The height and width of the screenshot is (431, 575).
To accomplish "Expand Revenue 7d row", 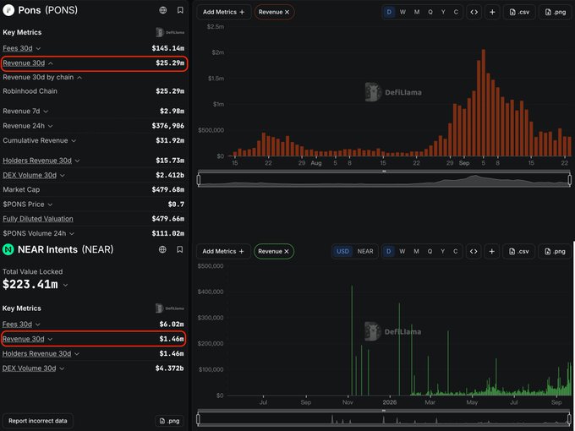I will tap(46, 111).
